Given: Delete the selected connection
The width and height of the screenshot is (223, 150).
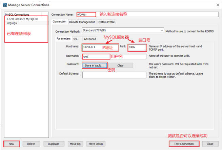Looking at the screenshot, I should pos(31,144).
